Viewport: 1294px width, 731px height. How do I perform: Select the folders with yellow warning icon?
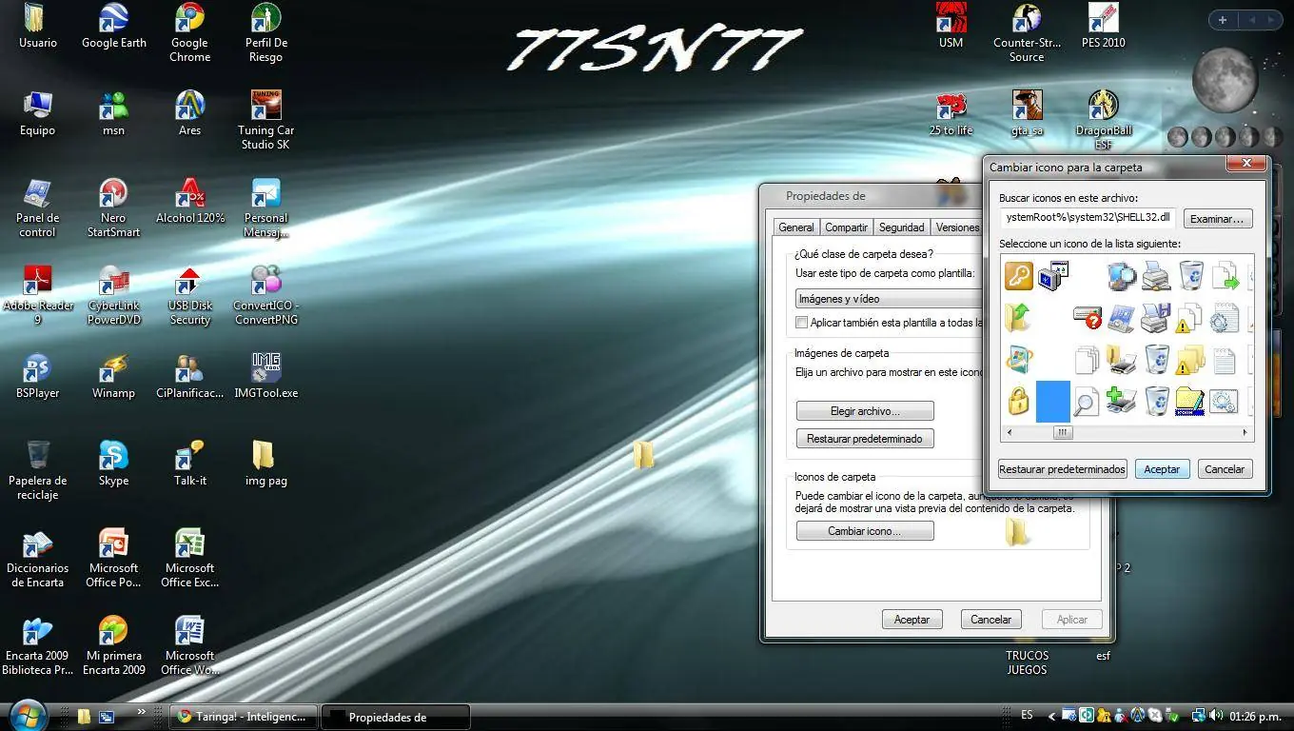point(1190,360)
